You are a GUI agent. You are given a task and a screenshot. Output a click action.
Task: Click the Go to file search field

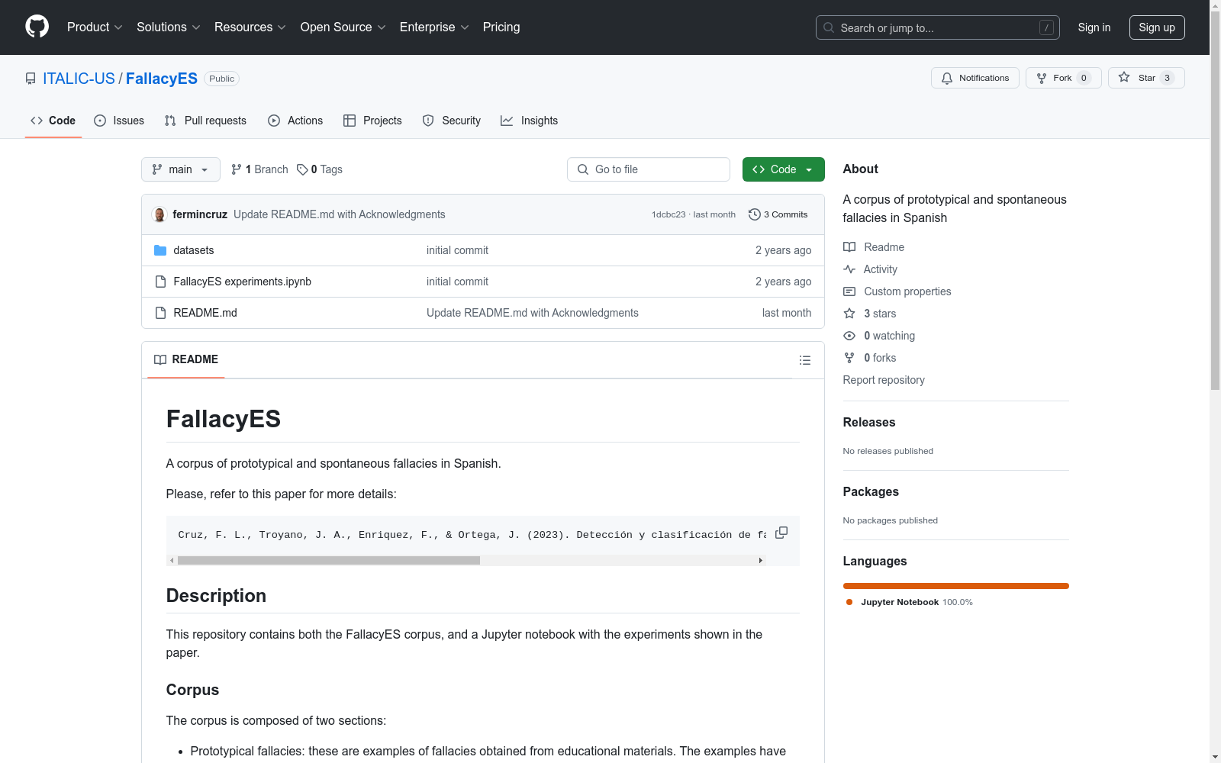pyautogui.click(x=649, y=169)
